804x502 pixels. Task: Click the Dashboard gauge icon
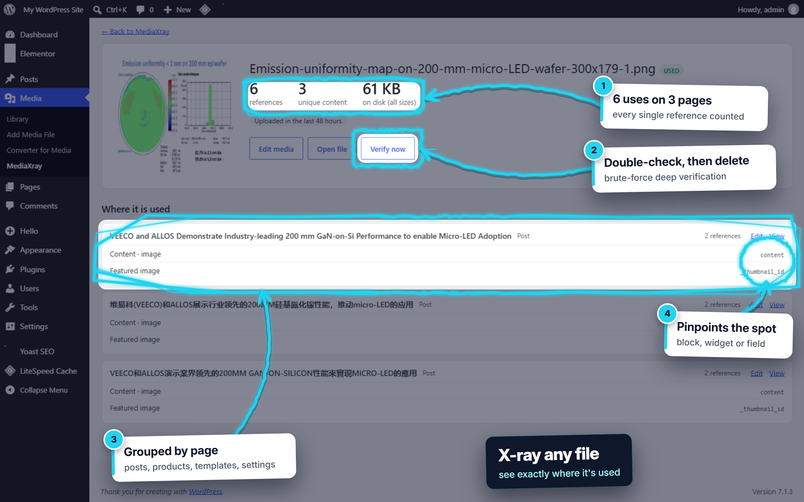click(x=10, y=35)
